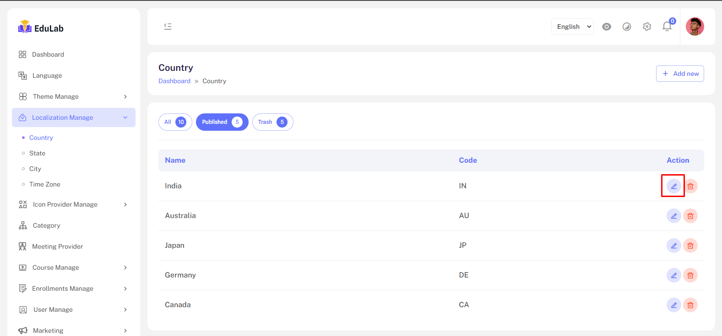
Task: Open the settings gear in header
Action: [x=647, y=27]
